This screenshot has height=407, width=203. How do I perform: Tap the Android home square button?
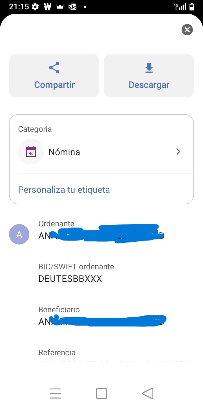tap(101, 393)
